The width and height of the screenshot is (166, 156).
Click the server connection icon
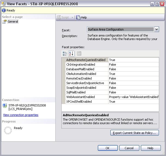click(x=5, y=105)
